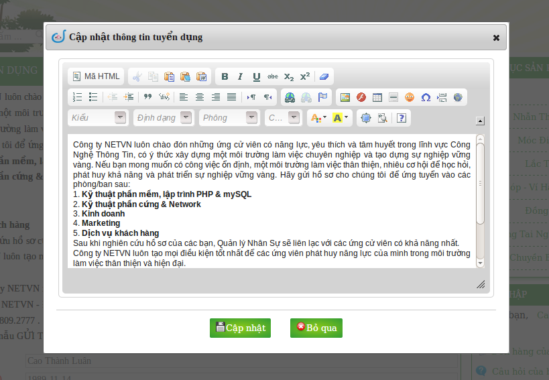This screenshot has height=380, width=549.
Task: Click the editor vertical scrollbar thumb
Action: pos(481,184)
